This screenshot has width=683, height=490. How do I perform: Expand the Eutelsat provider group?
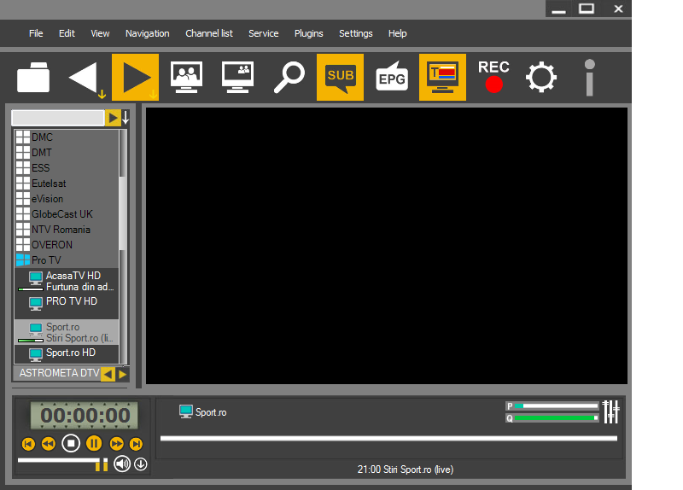click(22, 184)
